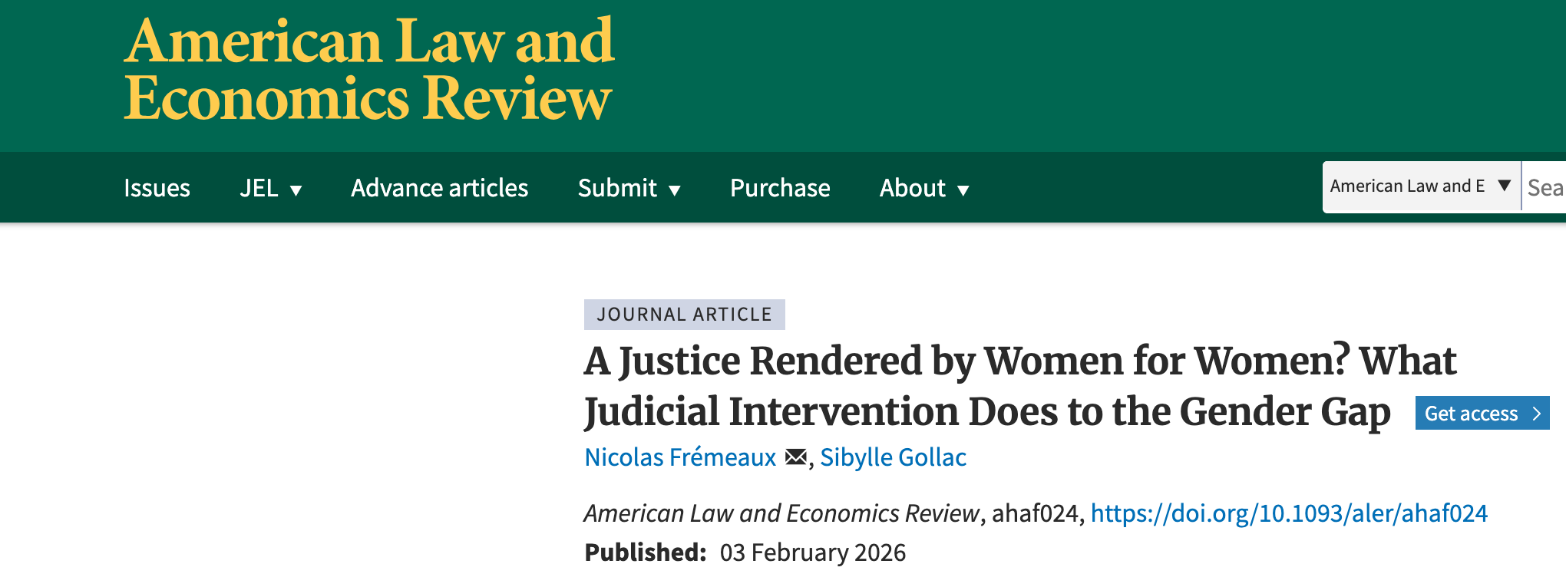Open Advance articles in the navigation bar
Viewport: 1566px width, 587px height.
pos(439,189)
